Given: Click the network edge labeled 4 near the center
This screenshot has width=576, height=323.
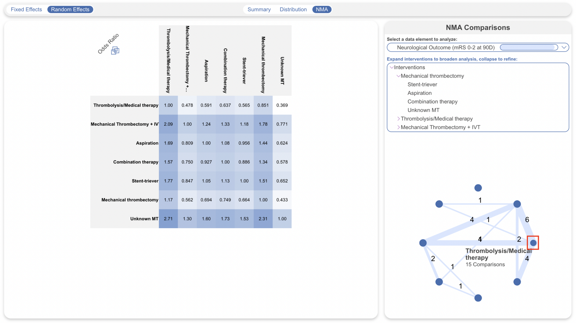Looking at the screenshot, I should coord(480,239).
